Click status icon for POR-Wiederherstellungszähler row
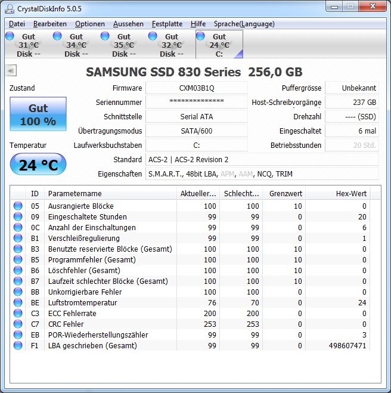The image size is (391, 393). click(x=18, y=335)
